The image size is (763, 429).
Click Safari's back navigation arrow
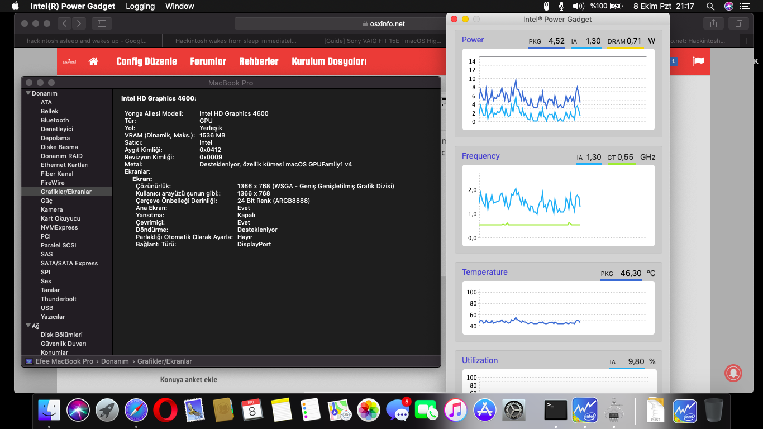click(x=65, y=23)
